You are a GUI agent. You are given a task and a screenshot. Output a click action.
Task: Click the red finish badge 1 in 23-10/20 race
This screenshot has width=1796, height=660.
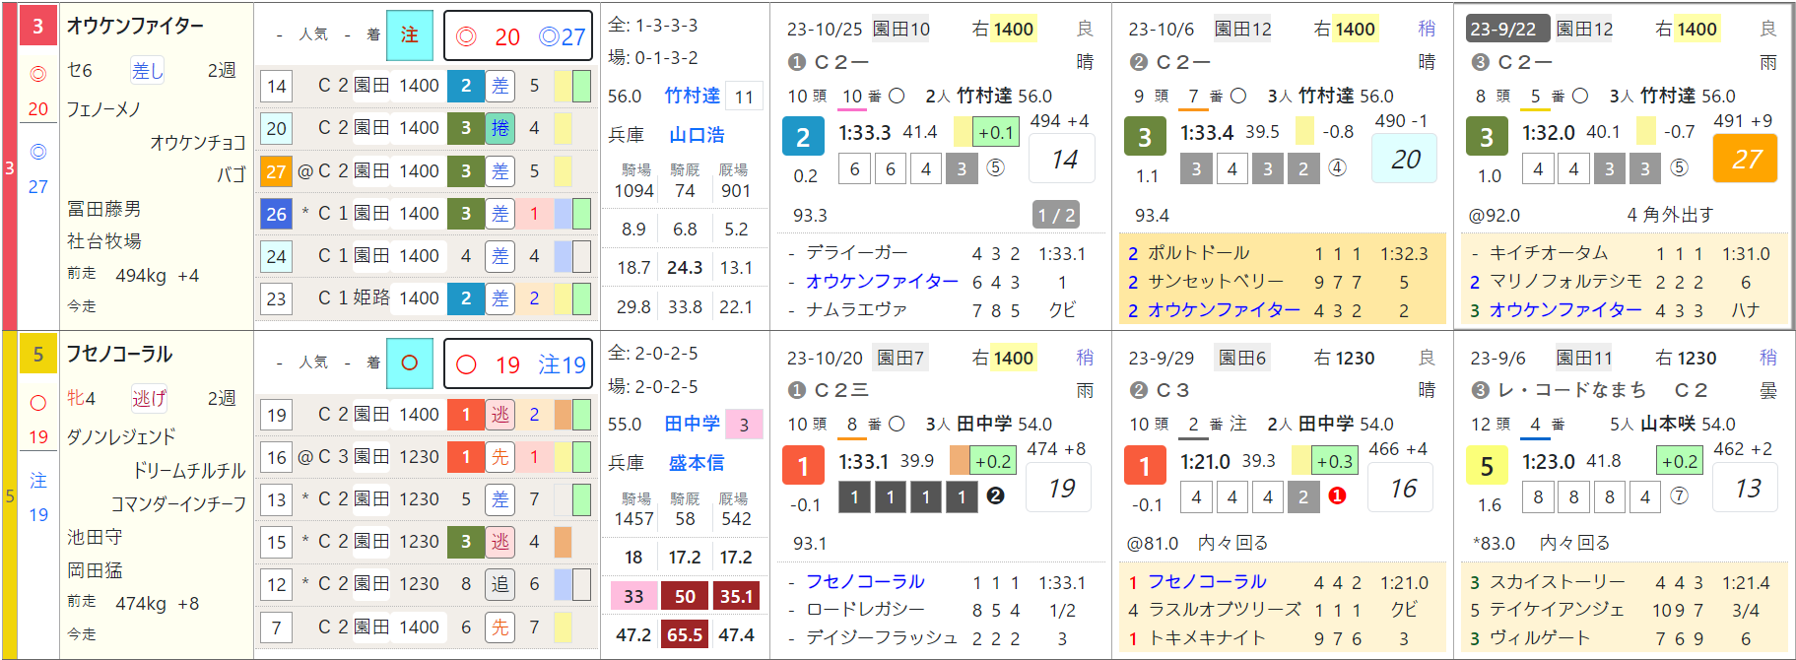[803, 466]
